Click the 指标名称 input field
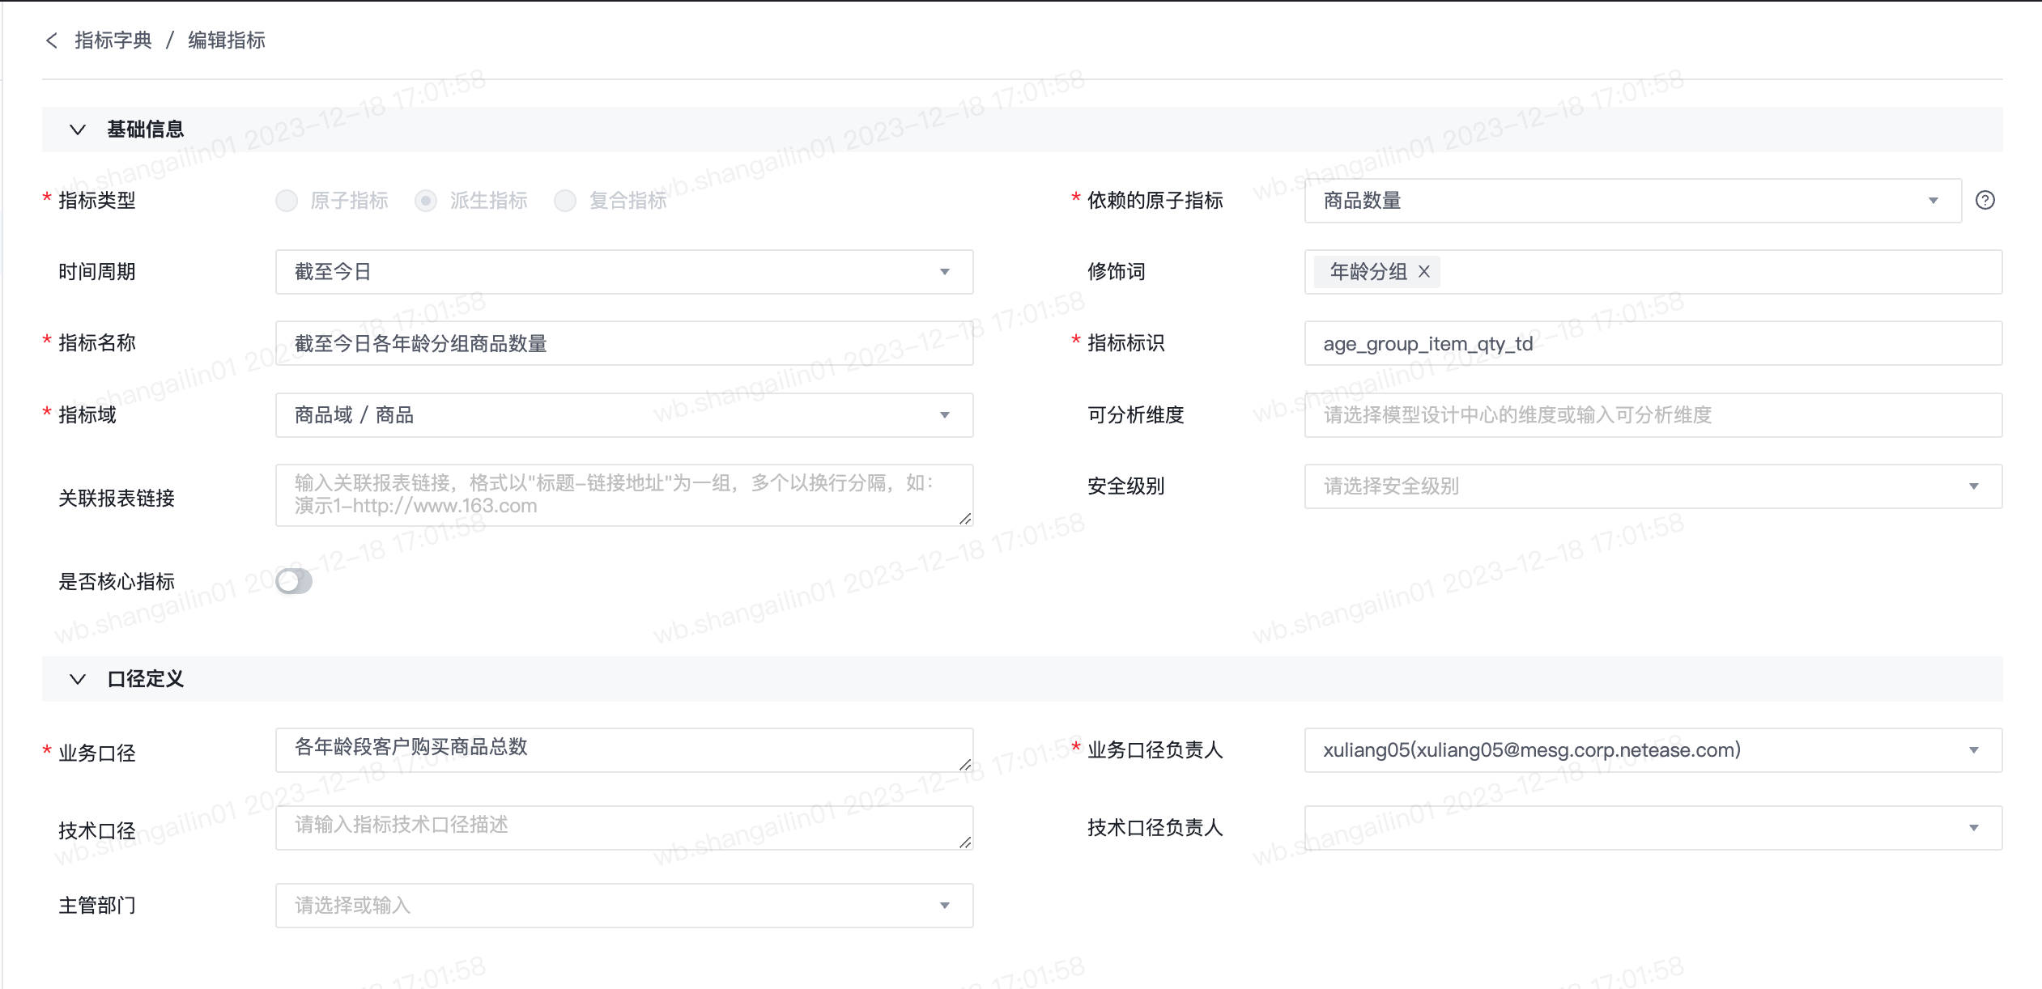The height and width of the screenshot is (989, 2042). click(x=624, y=343)
